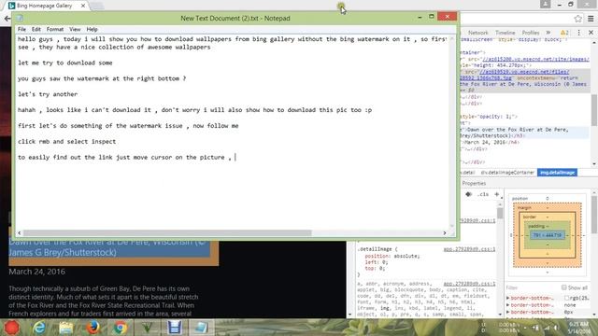Click the DevTools warnings count icon
598x336 pixels.
coord(564,33)
